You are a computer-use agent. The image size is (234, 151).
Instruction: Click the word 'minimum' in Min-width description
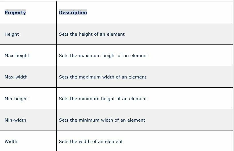point(89,120)
